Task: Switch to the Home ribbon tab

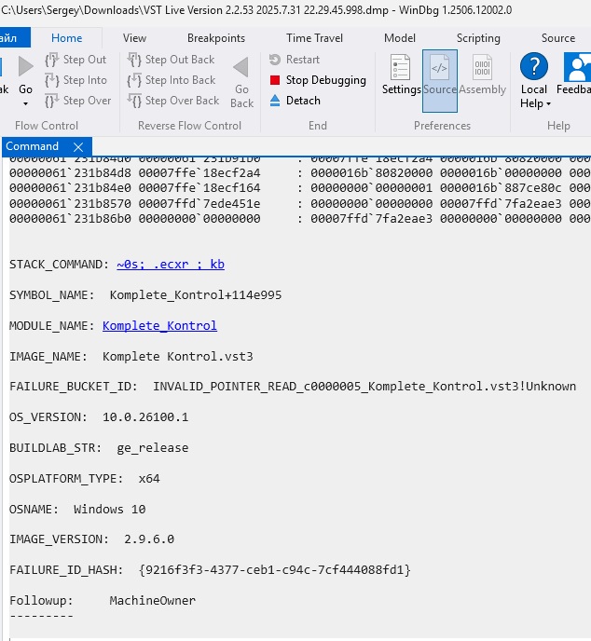Action: point(67,38)
